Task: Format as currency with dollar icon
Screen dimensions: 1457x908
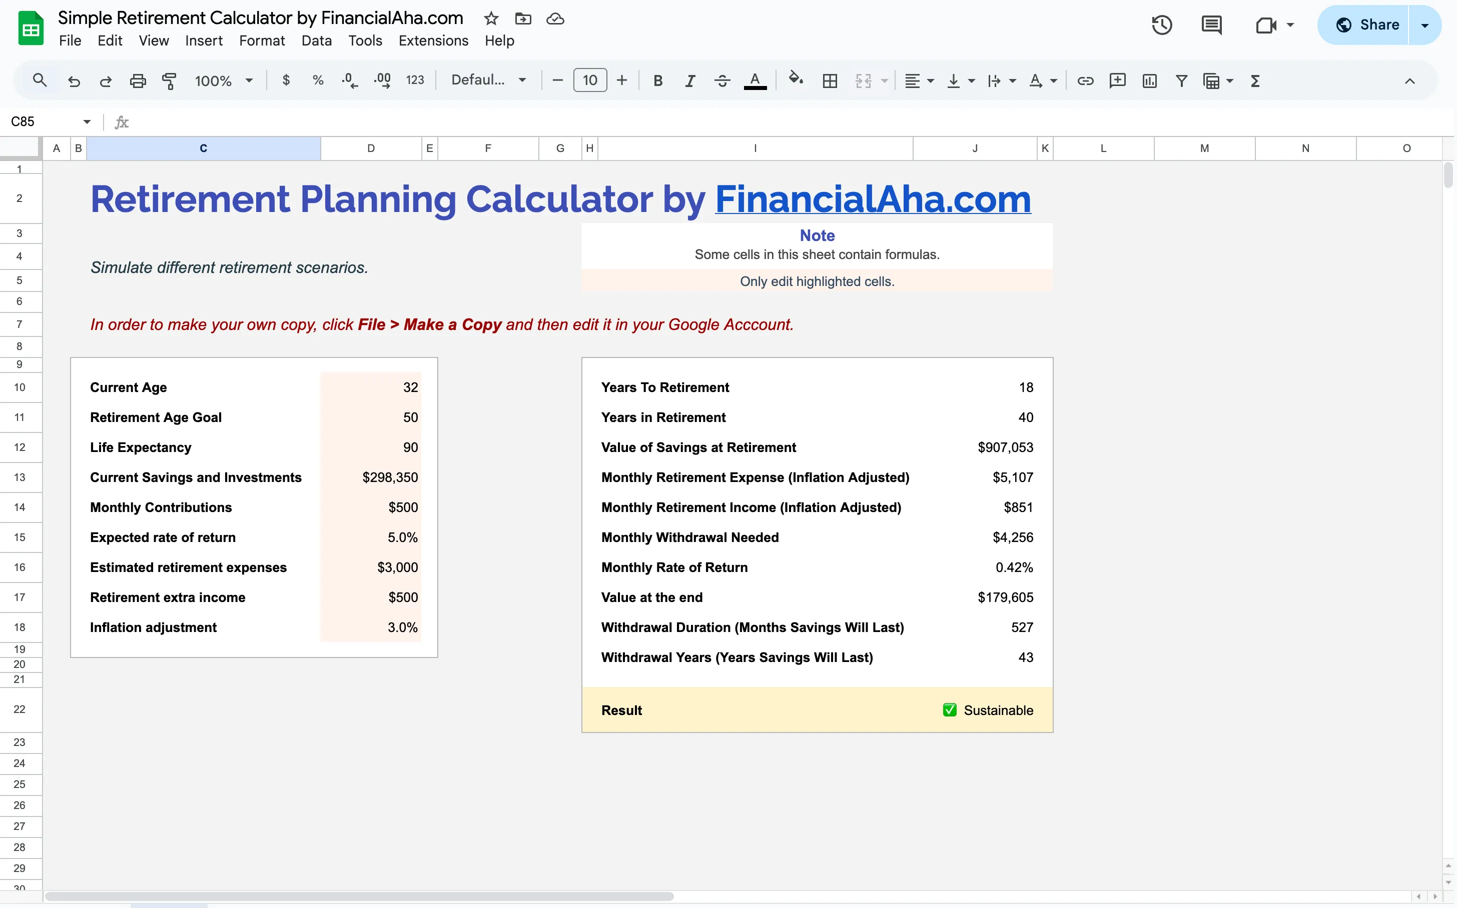Action: [286, 80]
